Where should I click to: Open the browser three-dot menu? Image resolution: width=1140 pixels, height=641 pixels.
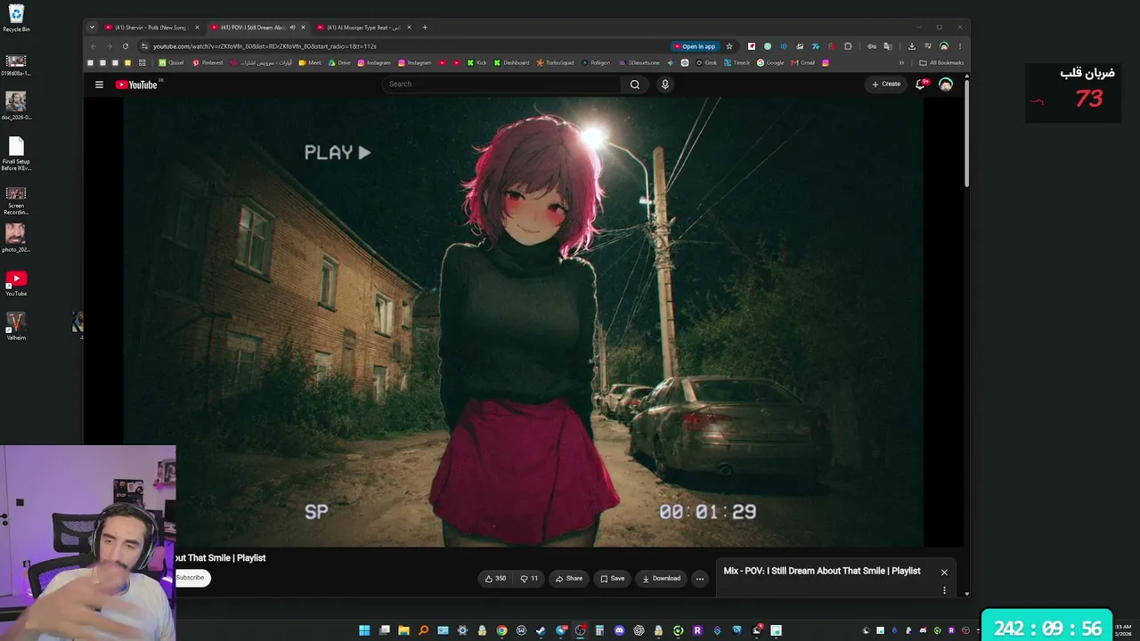(x=959, y=46)
